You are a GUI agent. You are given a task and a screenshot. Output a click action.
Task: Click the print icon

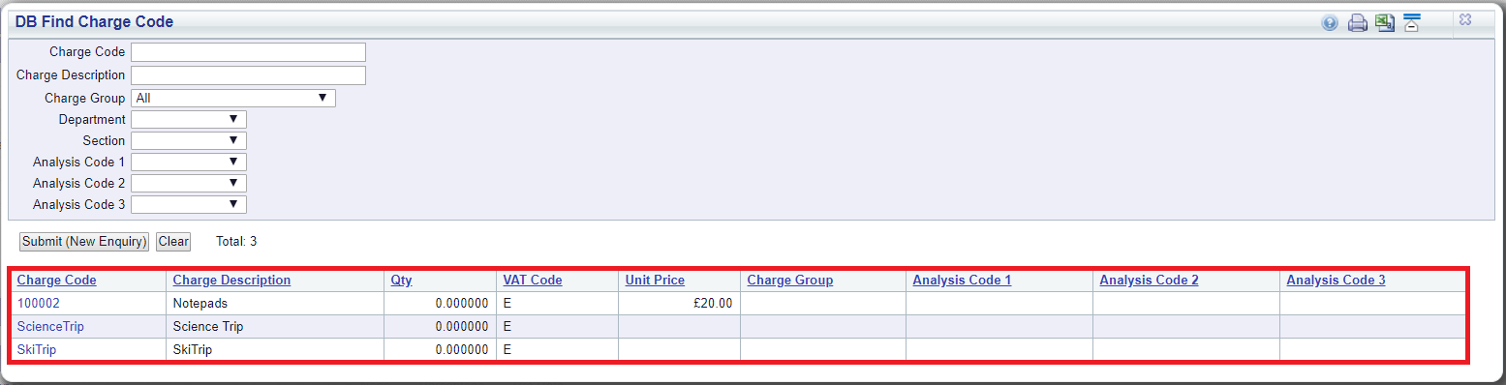[x=1358, y=22]
